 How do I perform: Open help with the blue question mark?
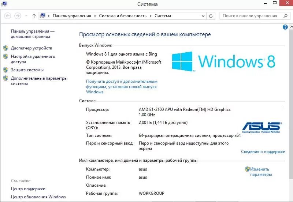(285, 27)
